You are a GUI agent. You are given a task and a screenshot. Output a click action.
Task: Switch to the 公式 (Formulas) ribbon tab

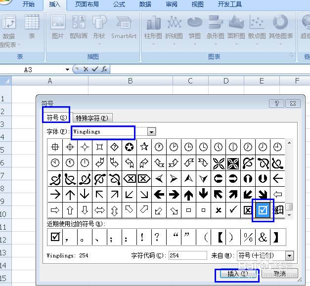tap(119, 4)
